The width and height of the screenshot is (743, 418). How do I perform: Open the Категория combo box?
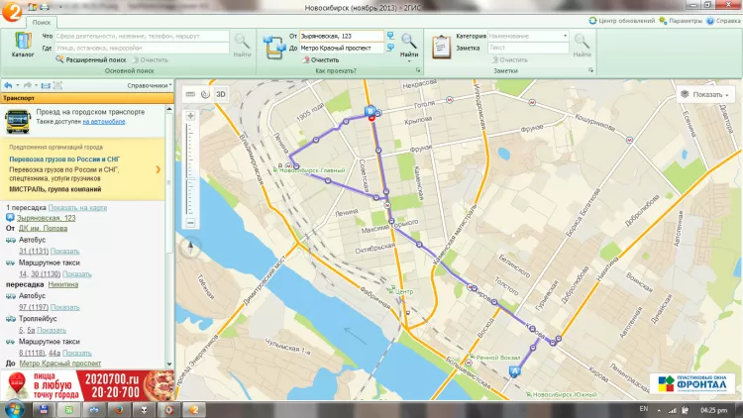528,36
